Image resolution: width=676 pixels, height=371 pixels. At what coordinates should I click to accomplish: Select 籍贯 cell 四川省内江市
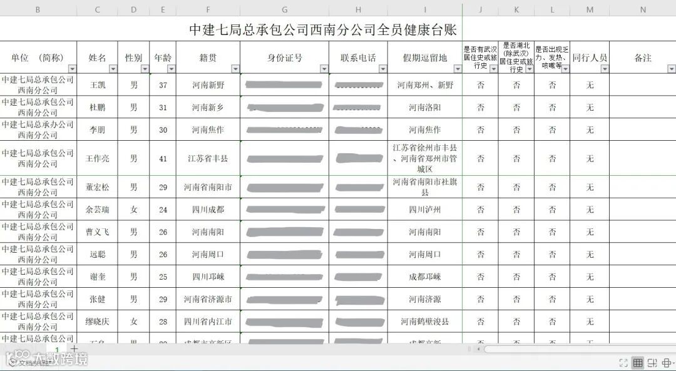click(208, 322)
